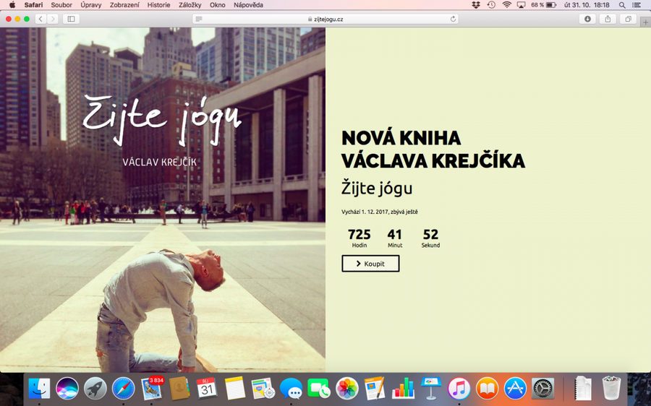
Task: Open Maps from the Dock
Action: [x=263, y=389]
